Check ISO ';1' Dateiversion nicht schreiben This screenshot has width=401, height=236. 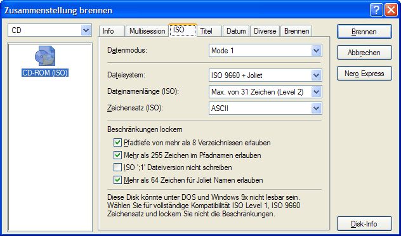coord(117,167)
